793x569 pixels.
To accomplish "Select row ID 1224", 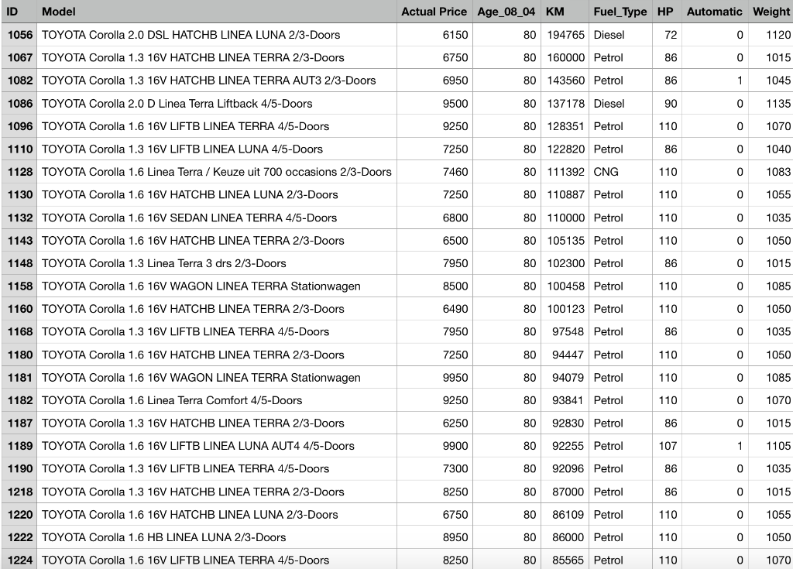I will [x=19, y=560].
